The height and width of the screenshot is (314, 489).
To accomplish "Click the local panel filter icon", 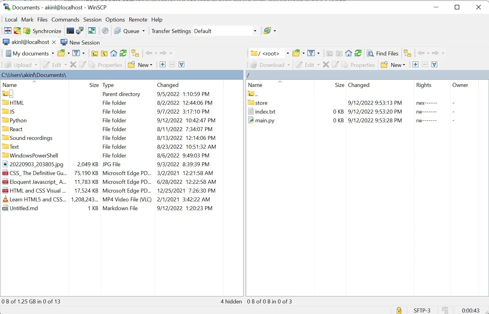I will (76, 53).
